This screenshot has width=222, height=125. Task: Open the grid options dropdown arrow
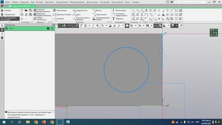pyautogui.click(x=89, y=26)
